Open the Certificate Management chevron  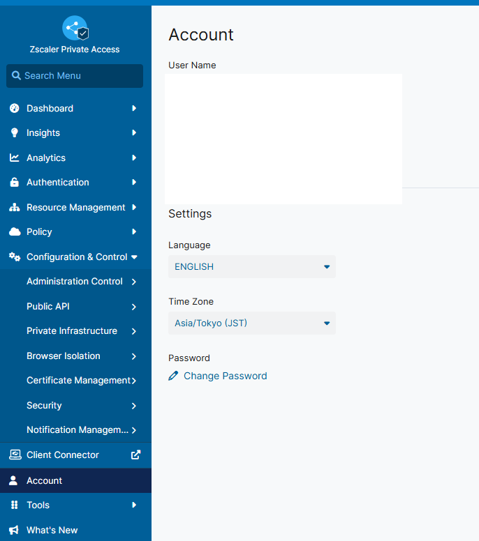click(134, 381)
